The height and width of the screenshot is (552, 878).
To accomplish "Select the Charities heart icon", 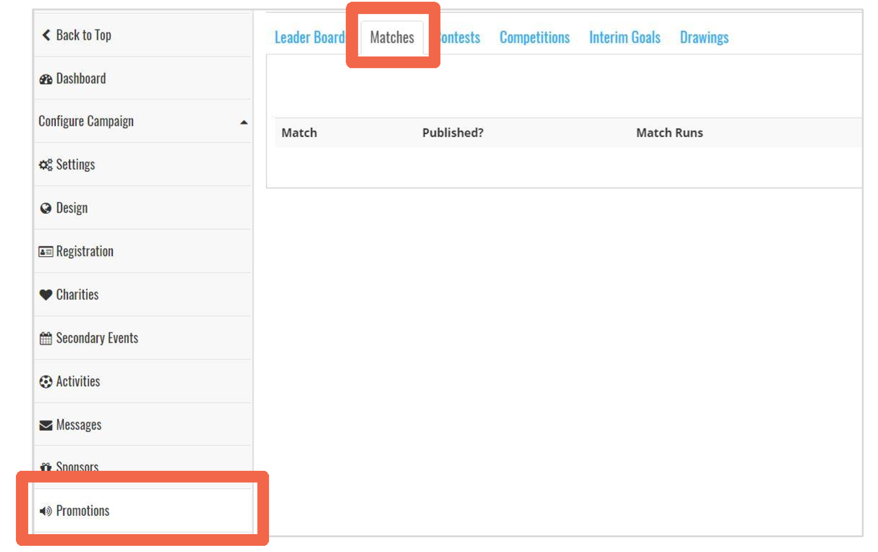I will (x=45, y=294).
